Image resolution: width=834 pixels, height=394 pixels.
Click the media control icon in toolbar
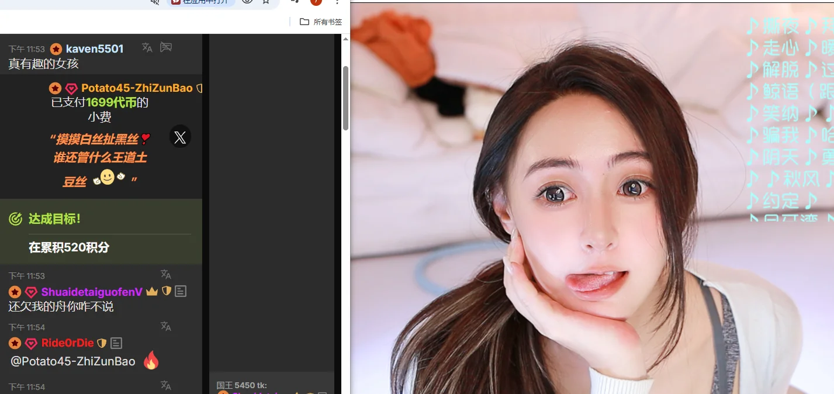[x=296, y=2]
